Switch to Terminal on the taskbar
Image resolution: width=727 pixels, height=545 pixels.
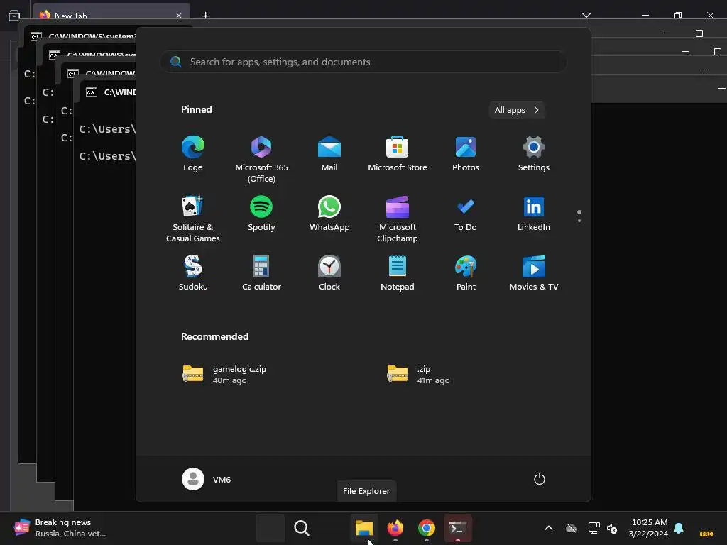click(458, 528)
